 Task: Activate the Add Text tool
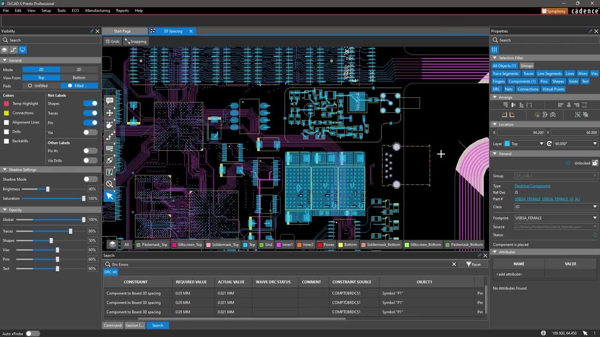click(x=109, y=172)
